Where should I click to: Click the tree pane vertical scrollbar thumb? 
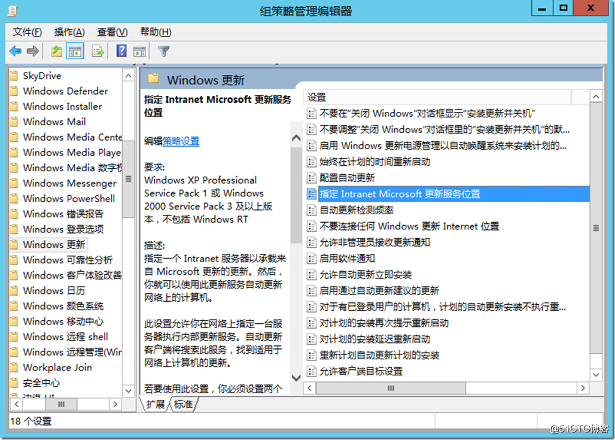point(128,179)
